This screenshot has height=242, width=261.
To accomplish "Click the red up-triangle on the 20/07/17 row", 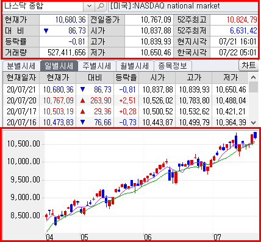I will coord(82,111).
